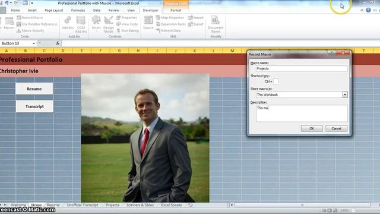
Task: Click Refresh Data in XML group
Action: click(168, 30)
